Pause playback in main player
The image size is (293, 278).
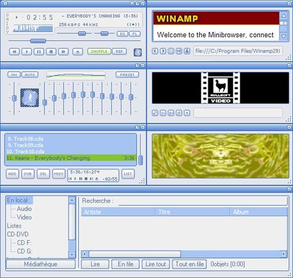click(39, 51)
